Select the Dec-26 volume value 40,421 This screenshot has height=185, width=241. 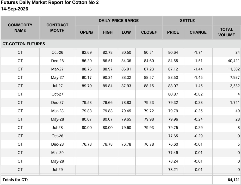[234, 61]
